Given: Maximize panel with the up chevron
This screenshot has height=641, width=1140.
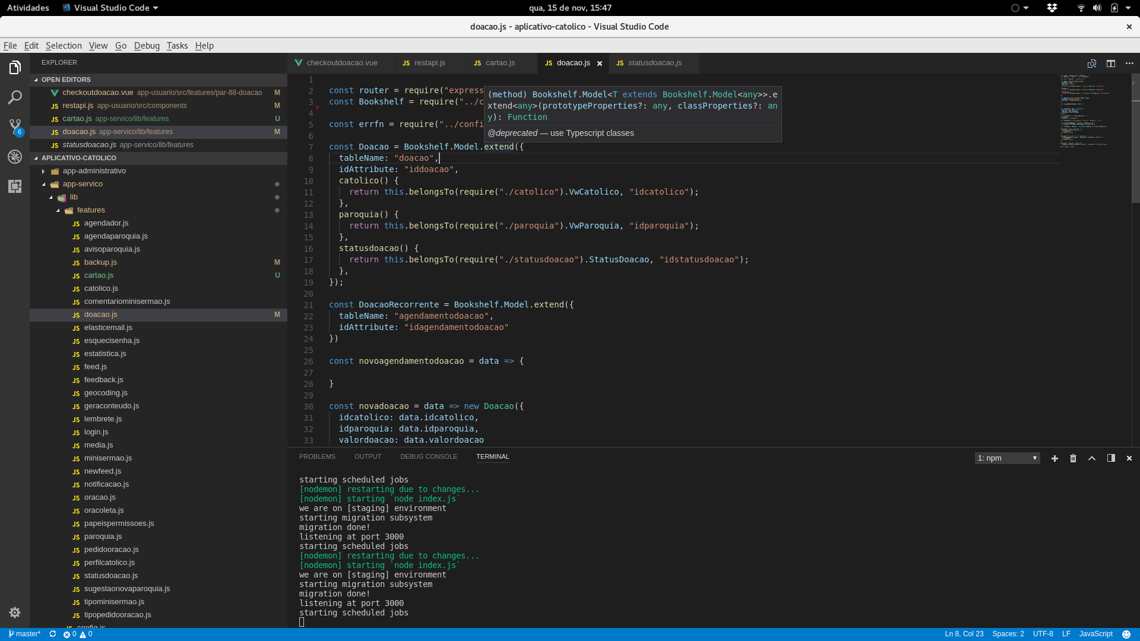Looking at the screenshot, I should [x=1092, y=458].
